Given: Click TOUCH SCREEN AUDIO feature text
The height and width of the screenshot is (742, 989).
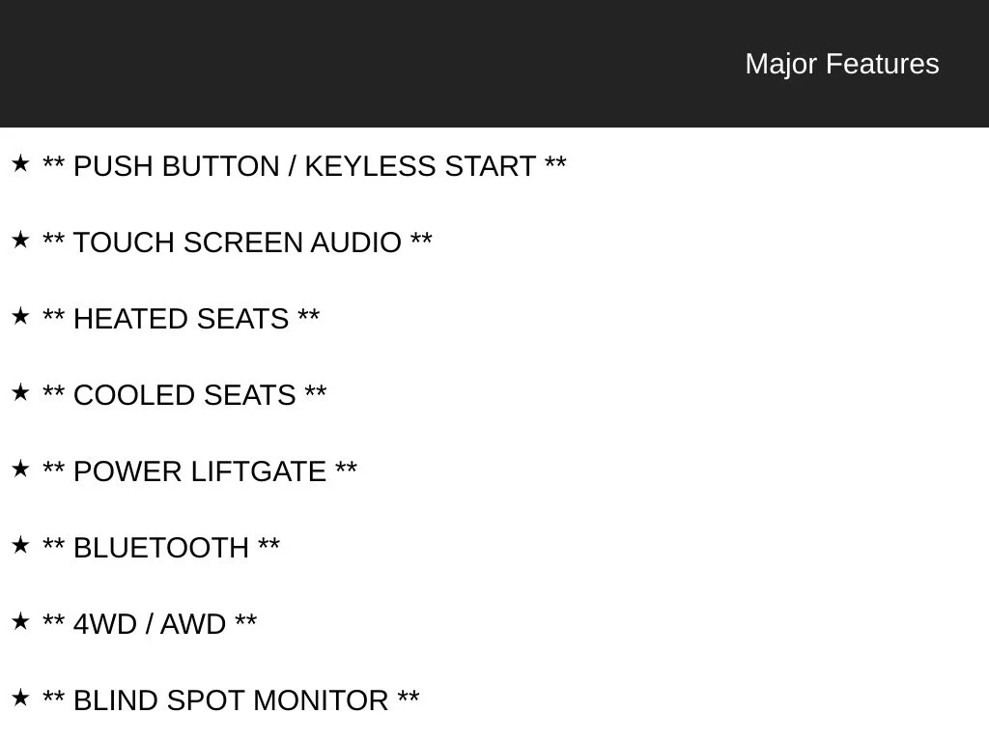Looking at the screenshot, I should 238,243.
